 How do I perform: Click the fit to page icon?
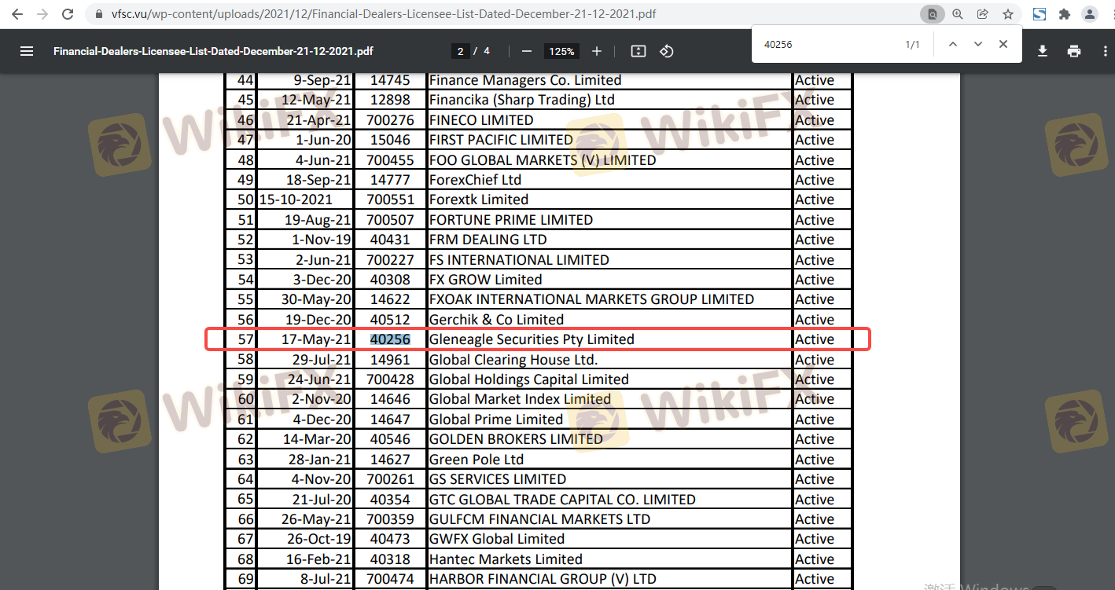pyautogui.click(x=638, y=51)
